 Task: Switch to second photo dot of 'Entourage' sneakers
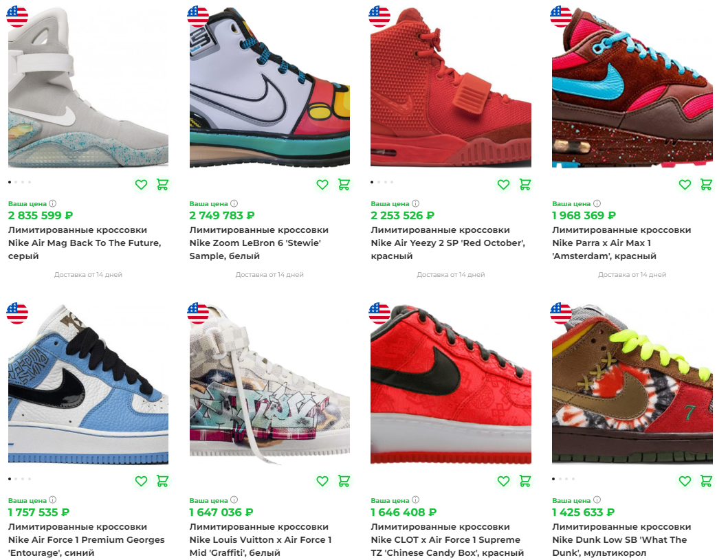(16, 479)
